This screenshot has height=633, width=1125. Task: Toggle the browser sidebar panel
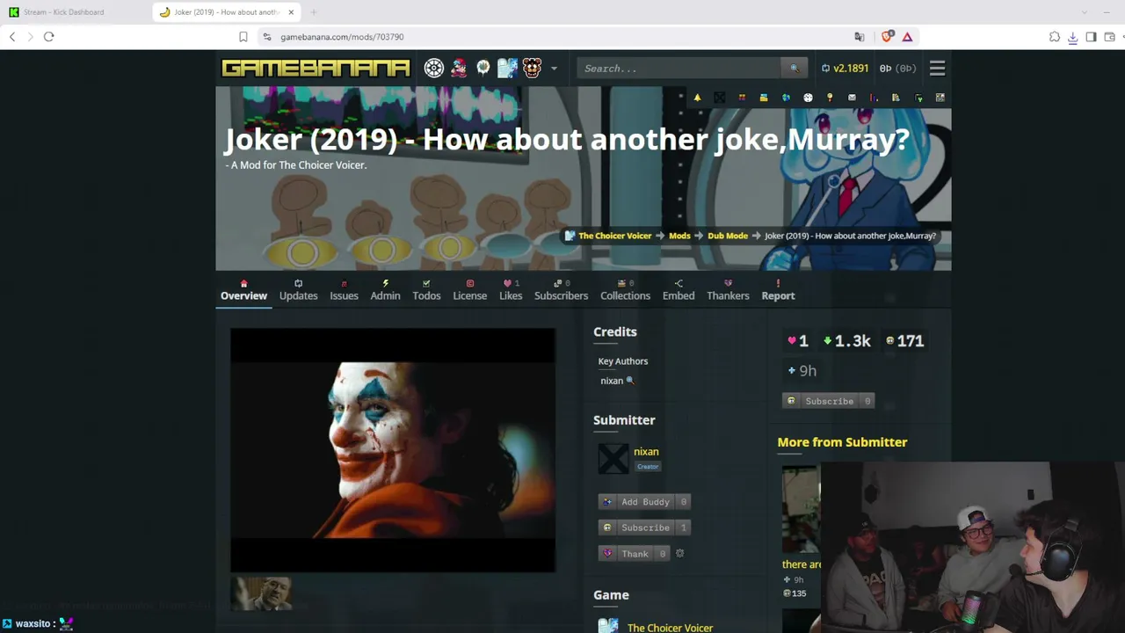pyautogui.click(x=1092, y=37)
